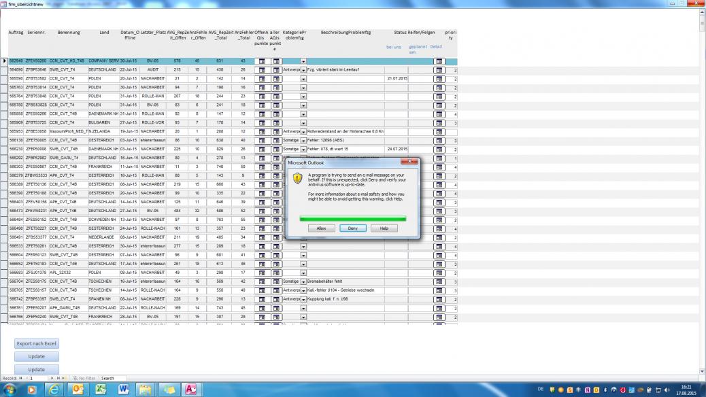
Task: Expand Sonstige dropdown for Auftrag 566138
Action: point(303,141)
